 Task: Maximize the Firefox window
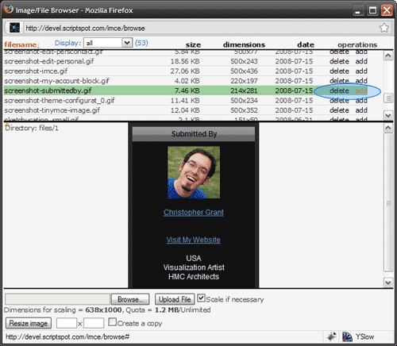point(372,10)
